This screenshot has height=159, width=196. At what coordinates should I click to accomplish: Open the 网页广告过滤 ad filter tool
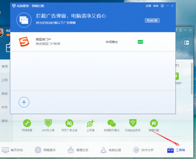click(69, 123)
